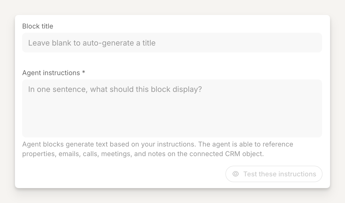Click the Agent instructions label

pyautogui.click(x=51, y=73)
